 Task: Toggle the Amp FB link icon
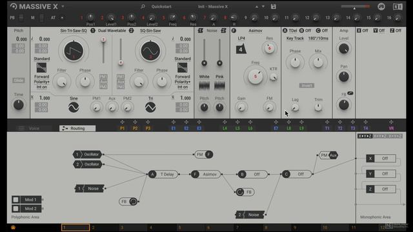pyautogui.click(x=350, y=93)
